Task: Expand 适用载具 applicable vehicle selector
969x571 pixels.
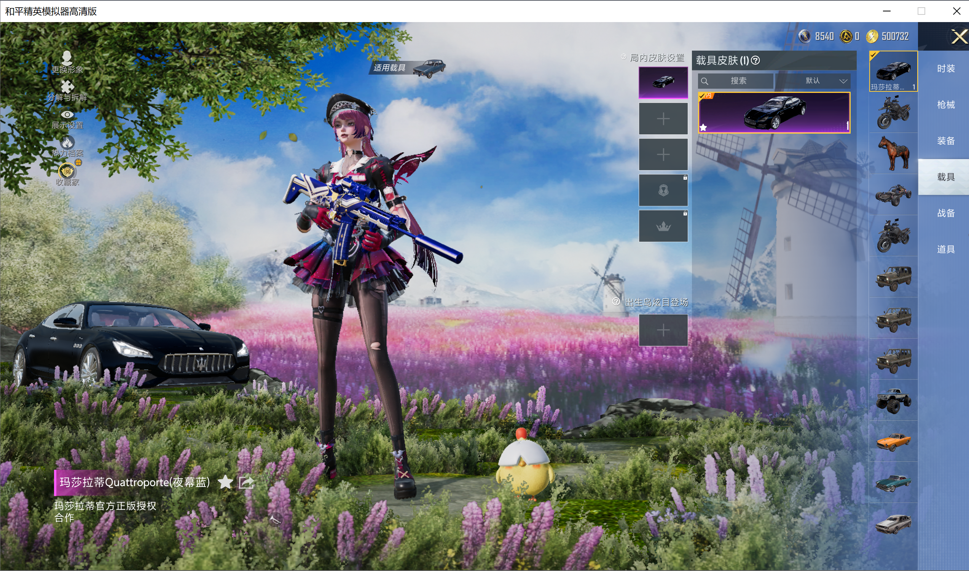Action: pyautogui.click(x=408, y=68)
